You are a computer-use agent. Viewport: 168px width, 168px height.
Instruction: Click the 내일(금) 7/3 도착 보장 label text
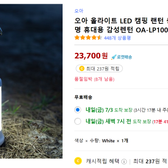[x=109, y=110]
